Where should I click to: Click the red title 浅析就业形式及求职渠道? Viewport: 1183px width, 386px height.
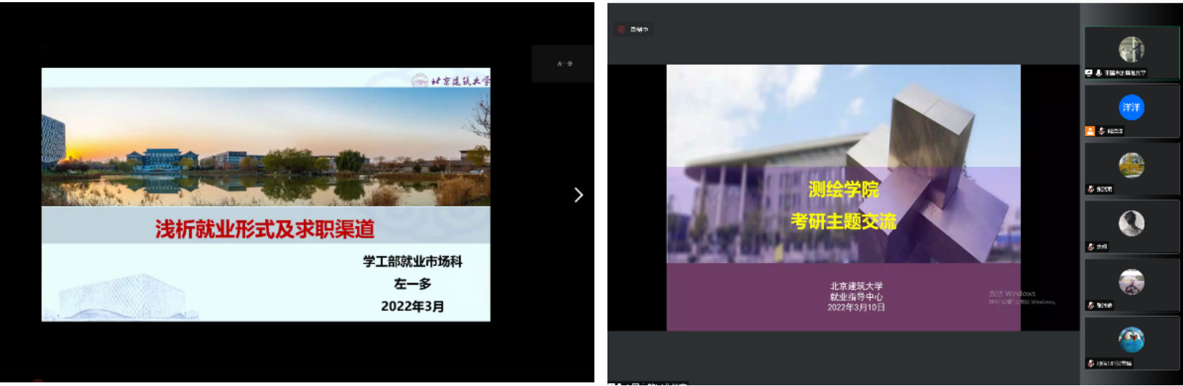pos(265,229)
